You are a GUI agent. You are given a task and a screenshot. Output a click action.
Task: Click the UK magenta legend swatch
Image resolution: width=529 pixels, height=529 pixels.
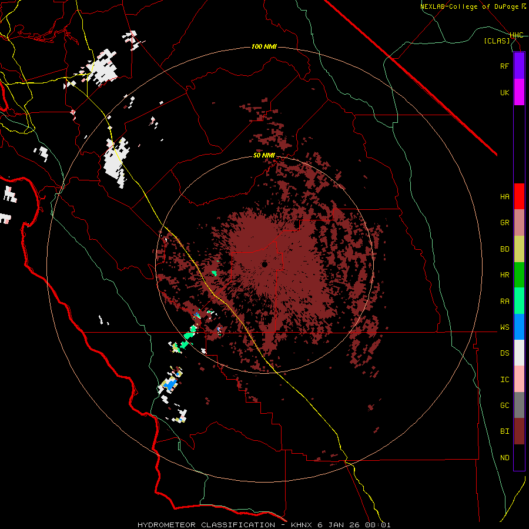pyautogui.click(x=519, y=92)
